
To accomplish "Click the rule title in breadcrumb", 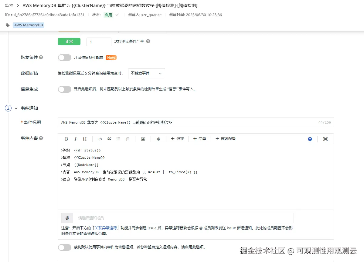I will [110, 5].
